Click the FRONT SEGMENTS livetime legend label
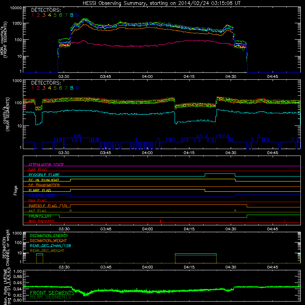The width and height of the screenshot is (305, 305). click(52, 293)
